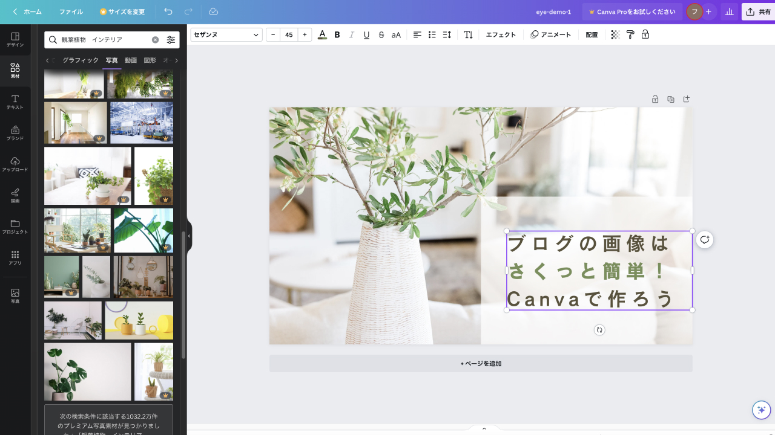Open the text color picker
Screen dimensions: 775x435
(322, 34)
